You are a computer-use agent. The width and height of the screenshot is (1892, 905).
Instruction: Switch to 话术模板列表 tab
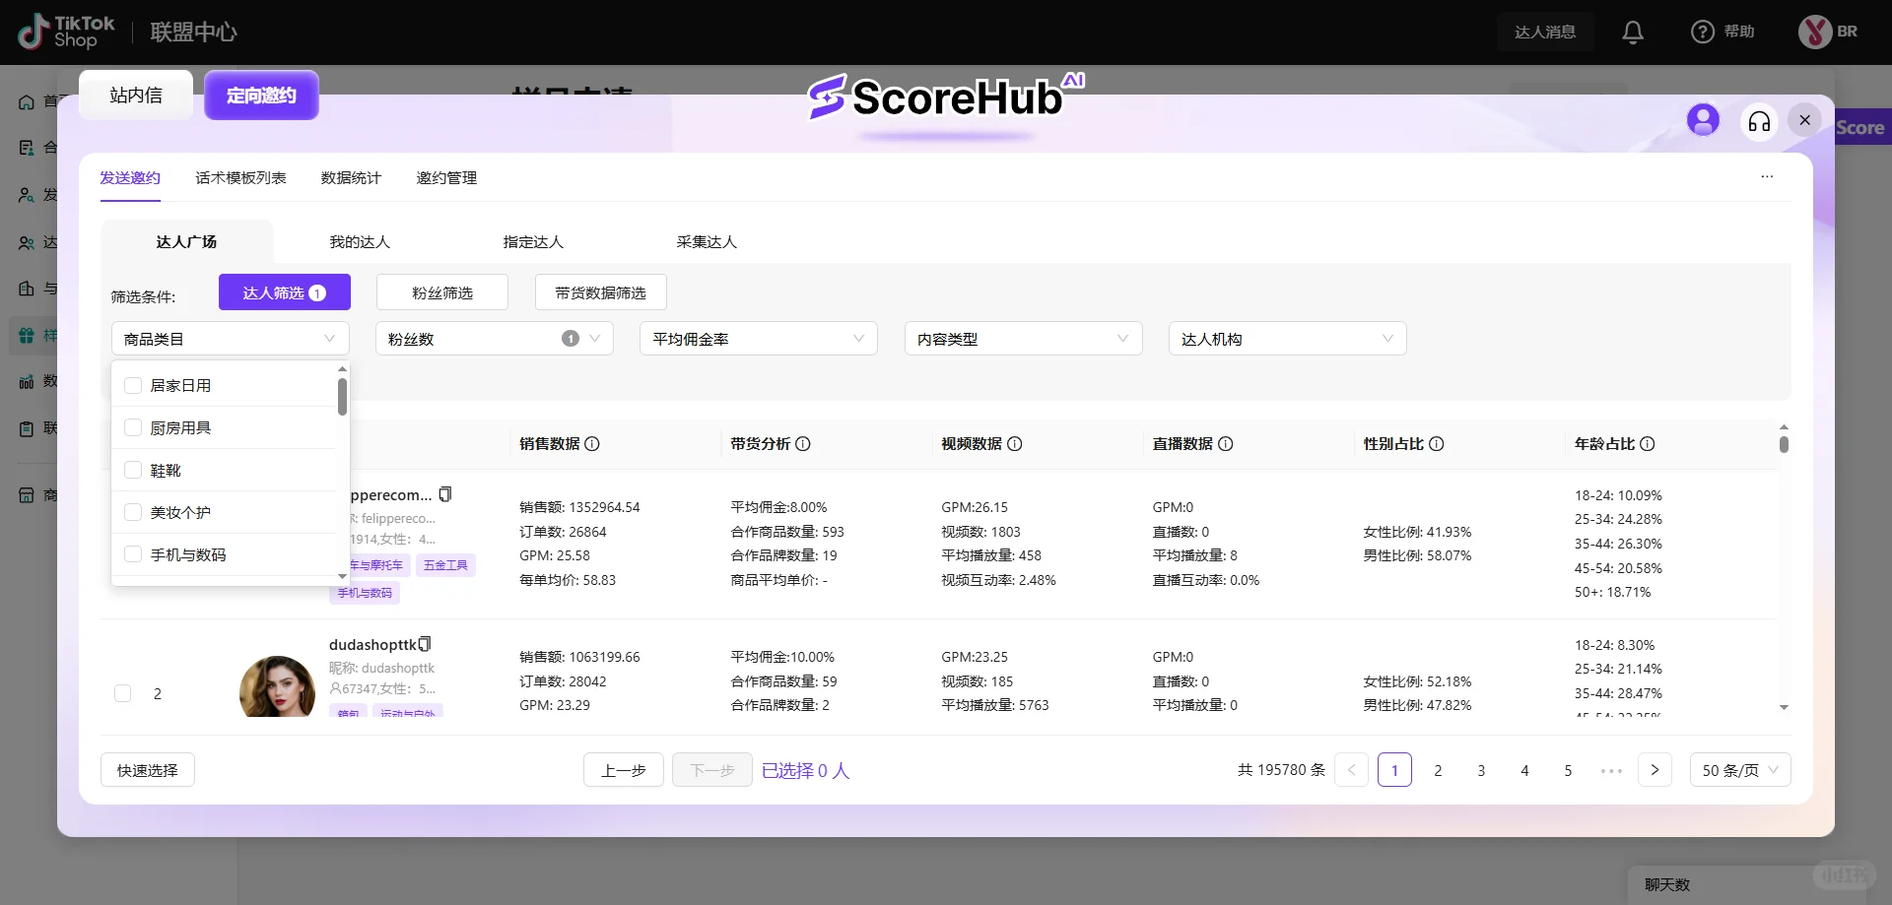tap(240, 178)
